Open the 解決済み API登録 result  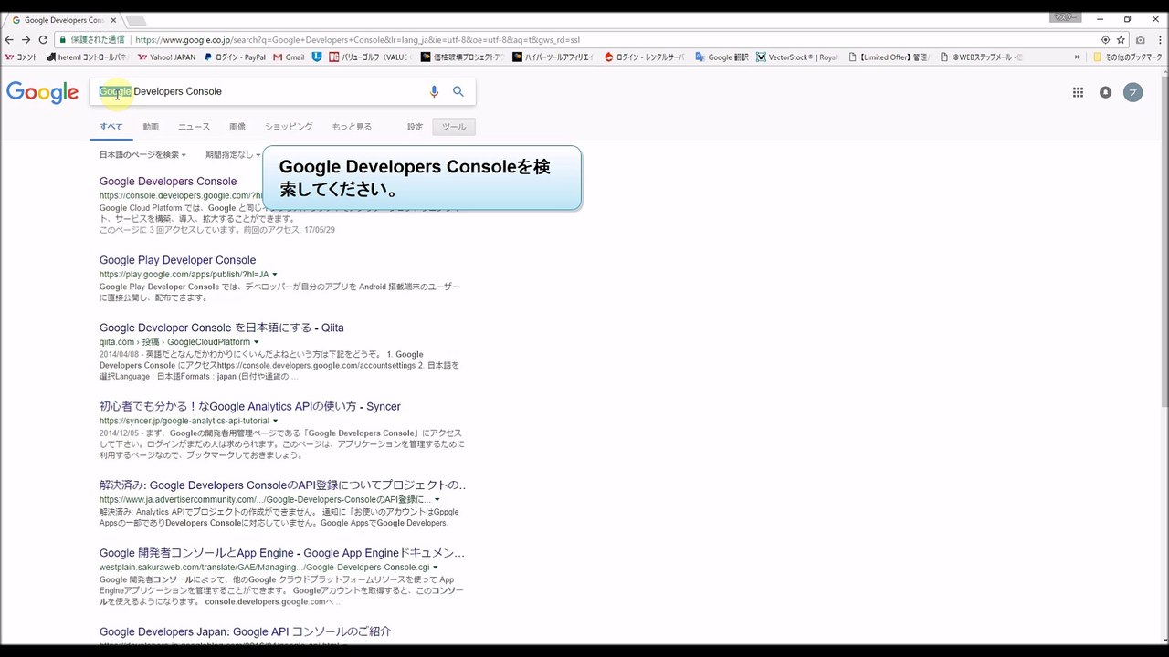(282, 485)
